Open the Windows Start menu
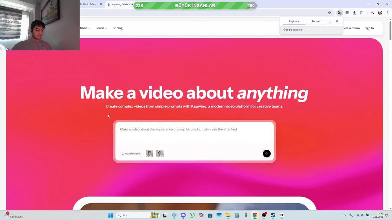Image resolution: width=392 pixels, height=220 pixels. point(110,215)
